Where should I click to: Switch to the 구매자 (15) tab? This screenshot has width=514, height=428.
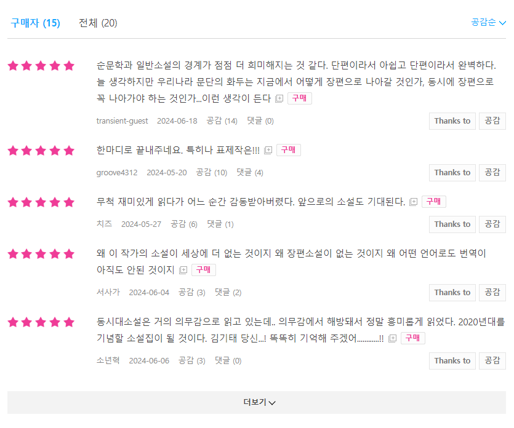pos(36,23)
